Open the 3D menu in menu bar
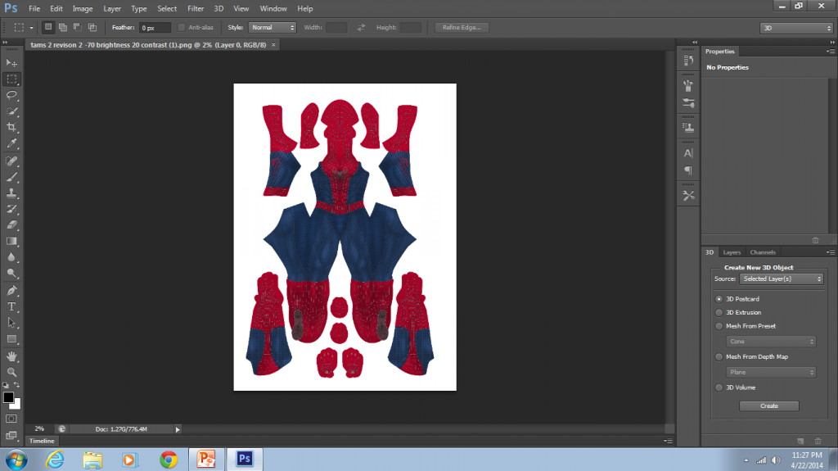 (x=219, y=8)
